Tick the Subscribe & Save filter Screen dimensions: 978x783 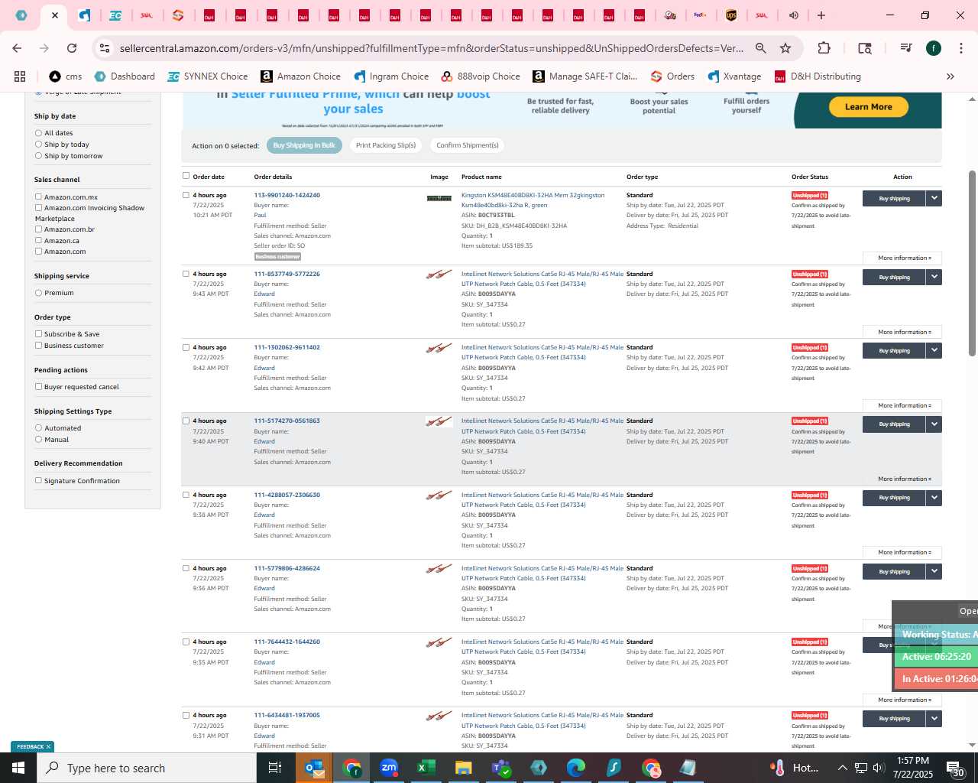38,334
